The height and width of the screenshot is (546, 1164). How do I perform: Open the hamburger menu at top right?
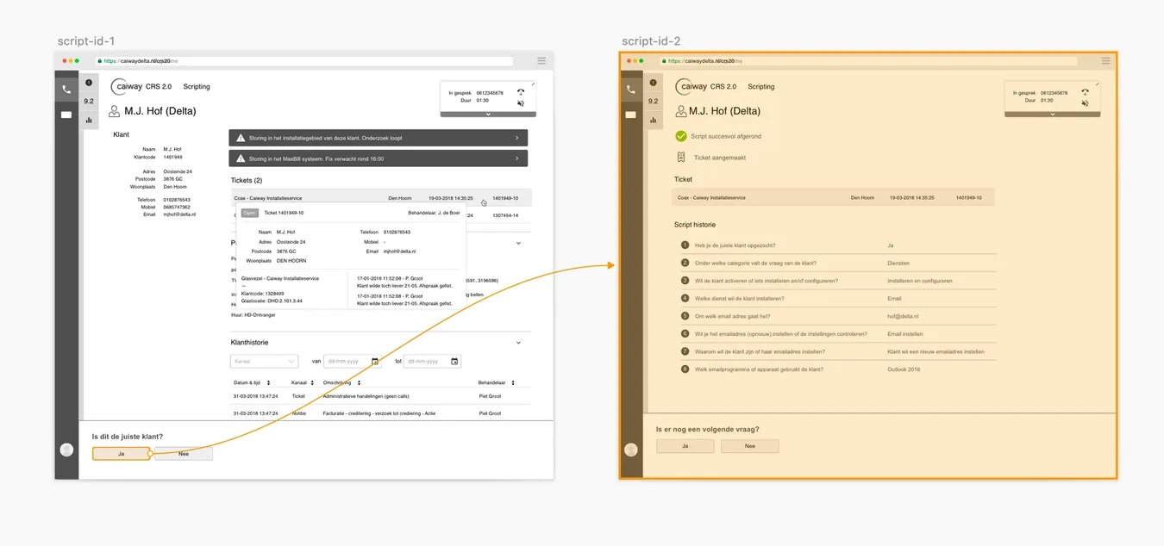click(541, 60)
